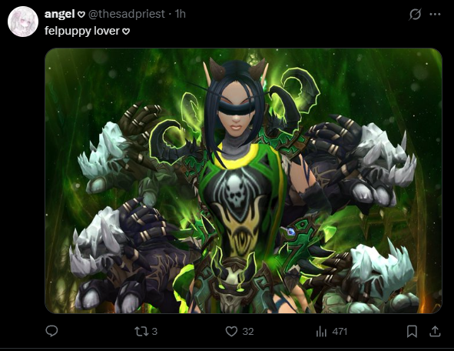
Task: Open view analytics bar chart icon
Action: tap(321, 331)
